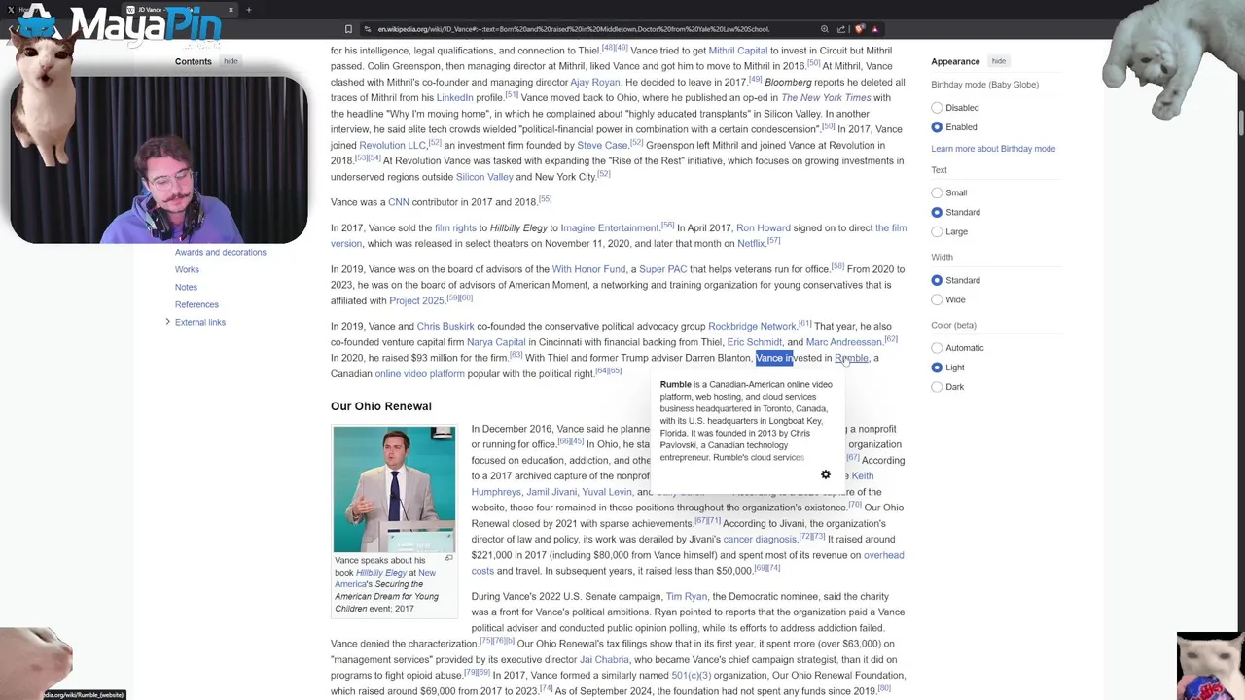Open the Silicon Valley link
The height and width of the screenshot is (700, 1245).
[x=484, y=177]
